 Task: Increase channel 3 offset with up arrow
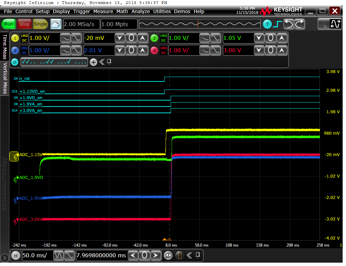(x=143, y=51)
